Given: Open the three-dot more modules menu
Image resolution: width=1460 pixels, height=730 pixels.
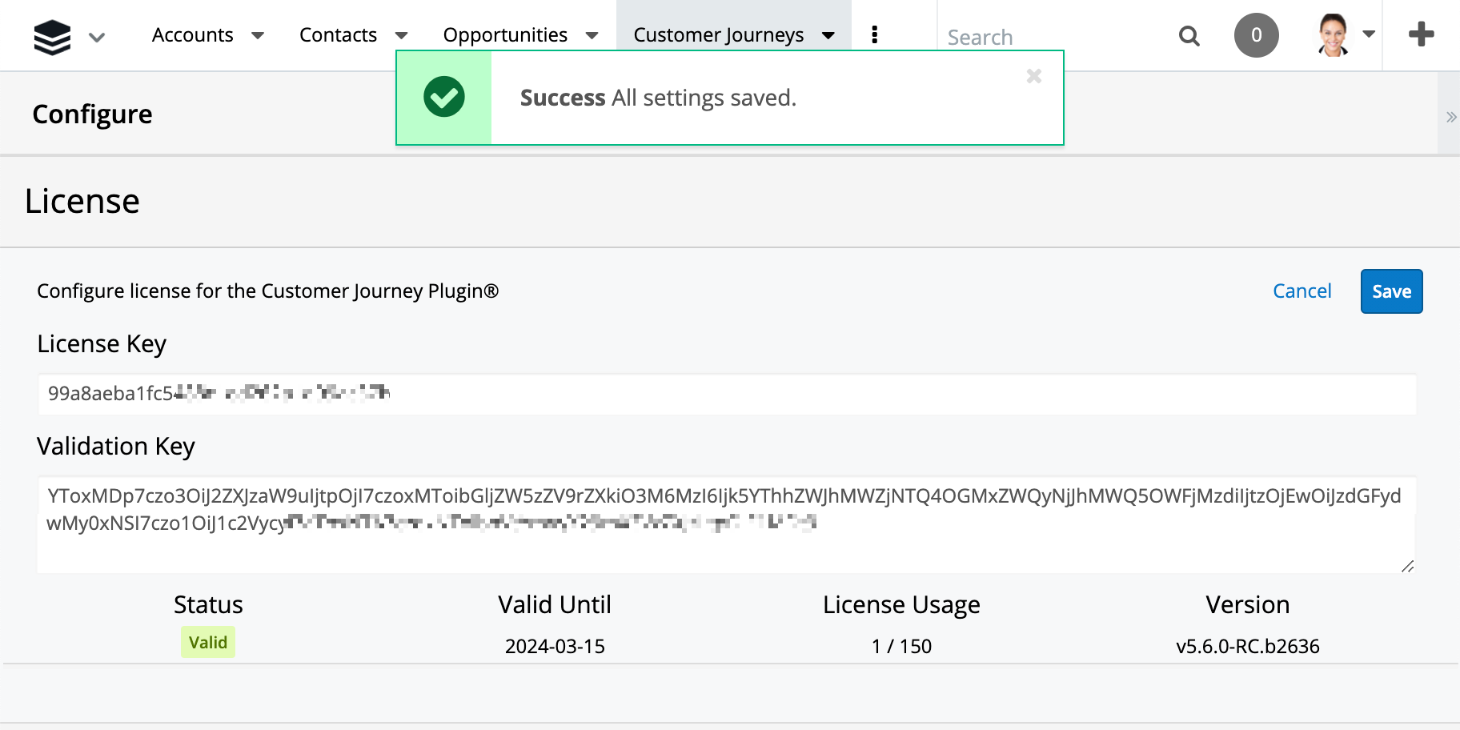Looking at the screenshot, I should coord(874,35).
